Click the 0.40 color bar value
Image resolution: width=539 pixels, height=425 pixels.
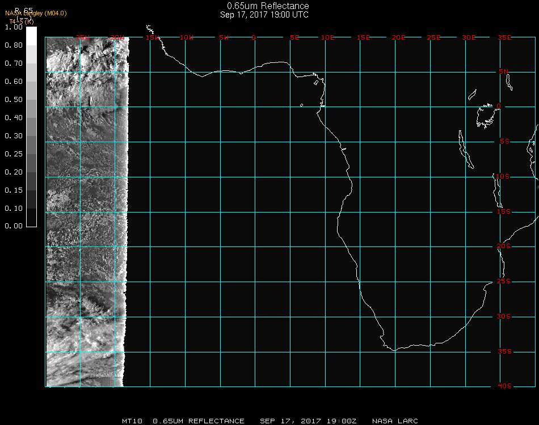click(x=14, y=118)
